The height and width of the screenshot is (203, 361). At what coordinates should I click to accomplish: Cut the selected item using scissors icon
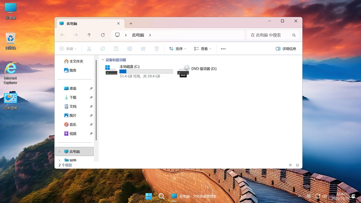[x=89, y=48]
